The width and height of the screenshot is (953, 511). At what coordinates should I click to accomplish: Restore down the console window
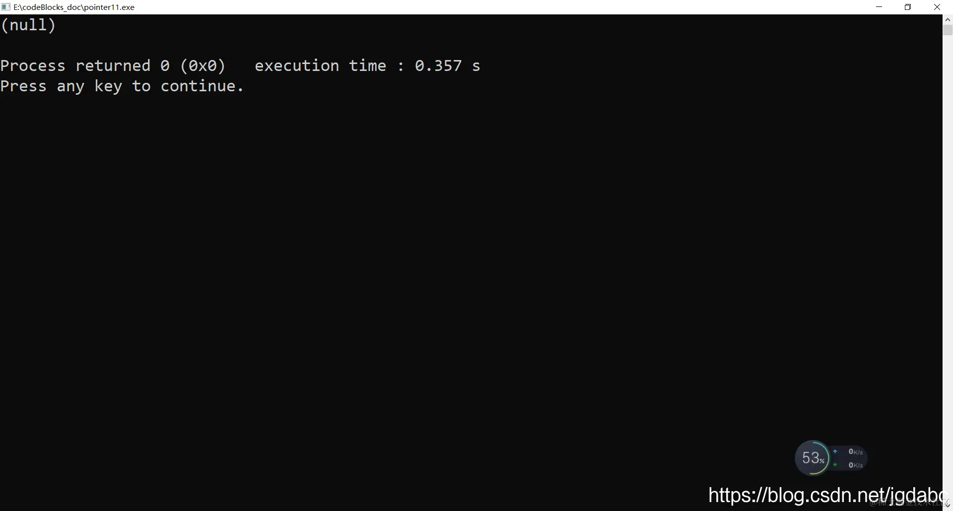(908, 7)
